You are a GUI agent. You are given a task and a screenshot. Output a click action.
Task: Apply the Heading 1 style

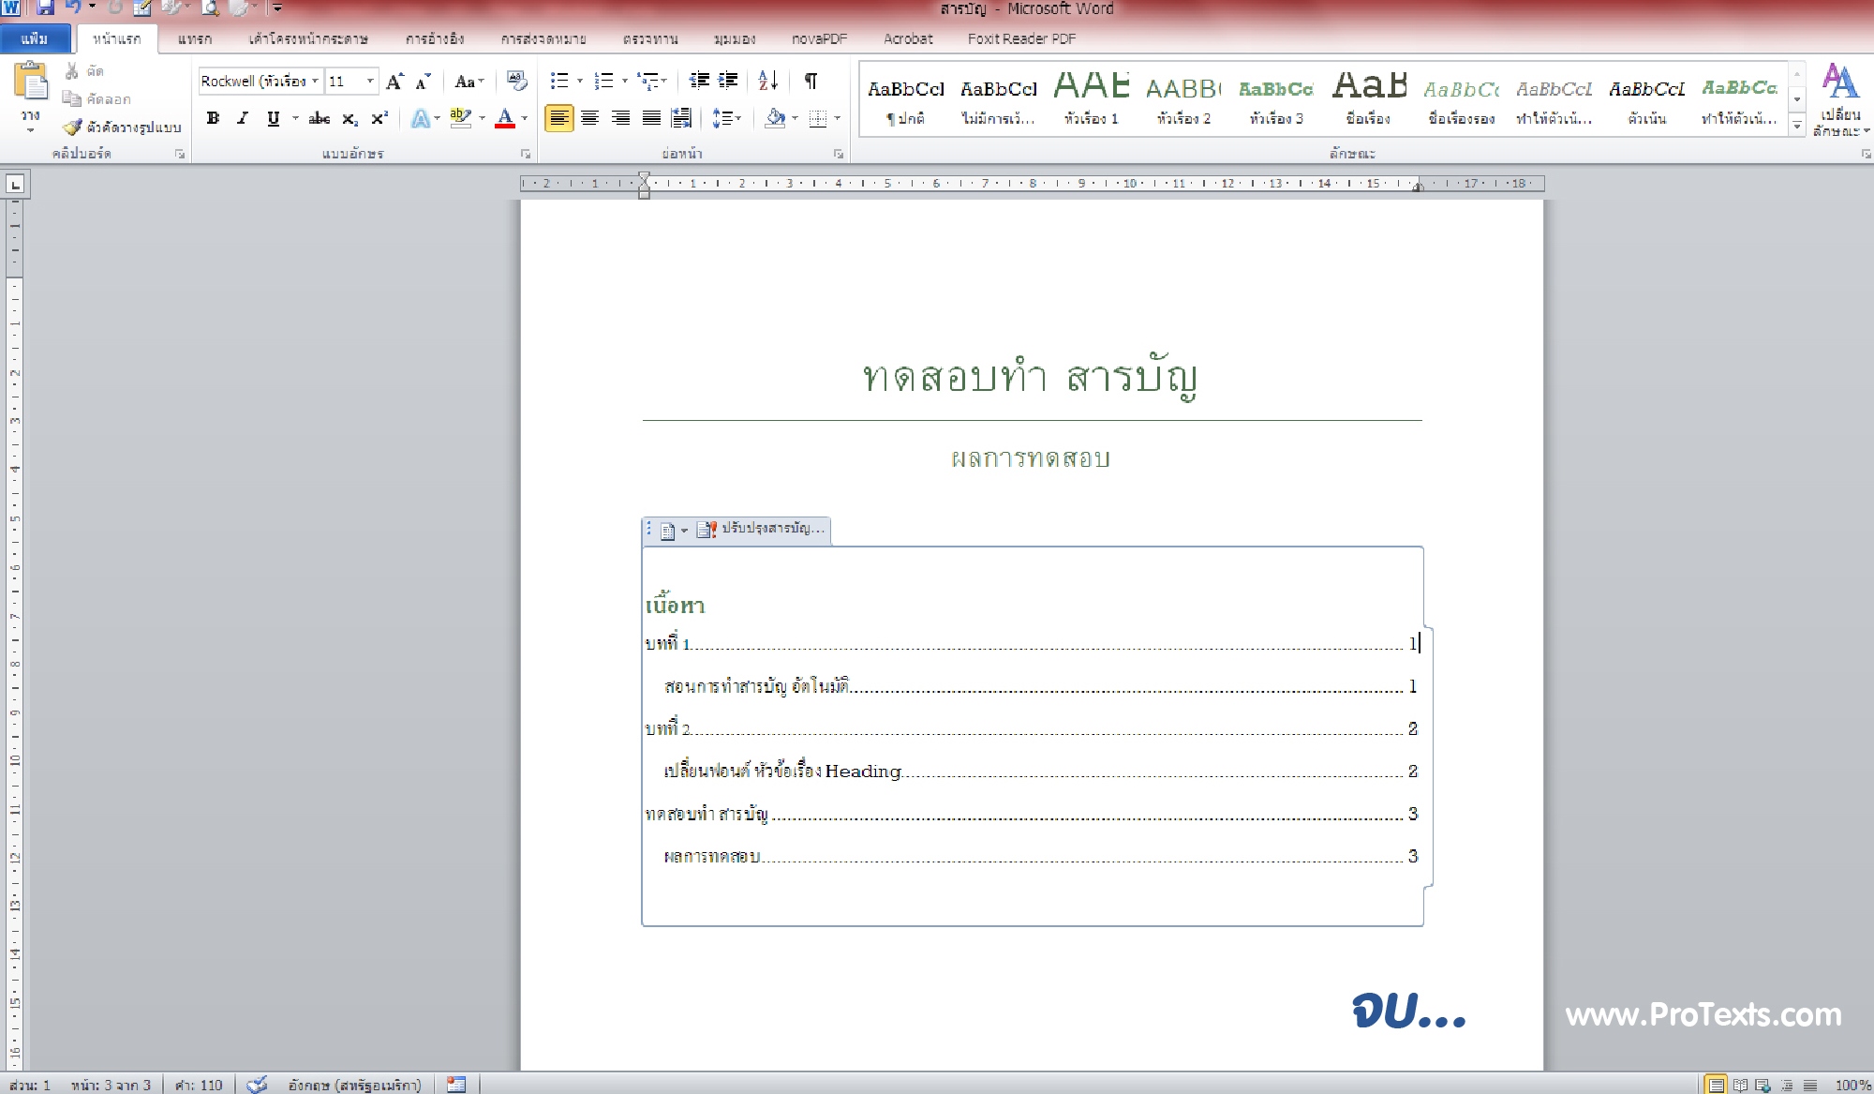click(1091, 99)
